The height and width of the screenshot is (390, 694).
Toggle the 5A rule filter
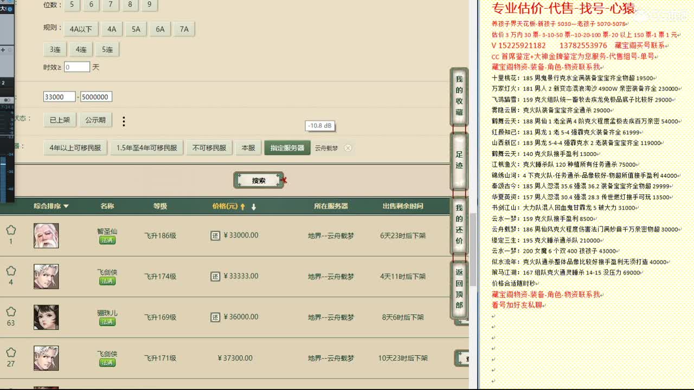tap(136, 29)
